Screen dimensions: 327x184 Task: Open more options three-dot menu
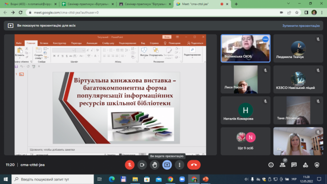pos(179,165)
